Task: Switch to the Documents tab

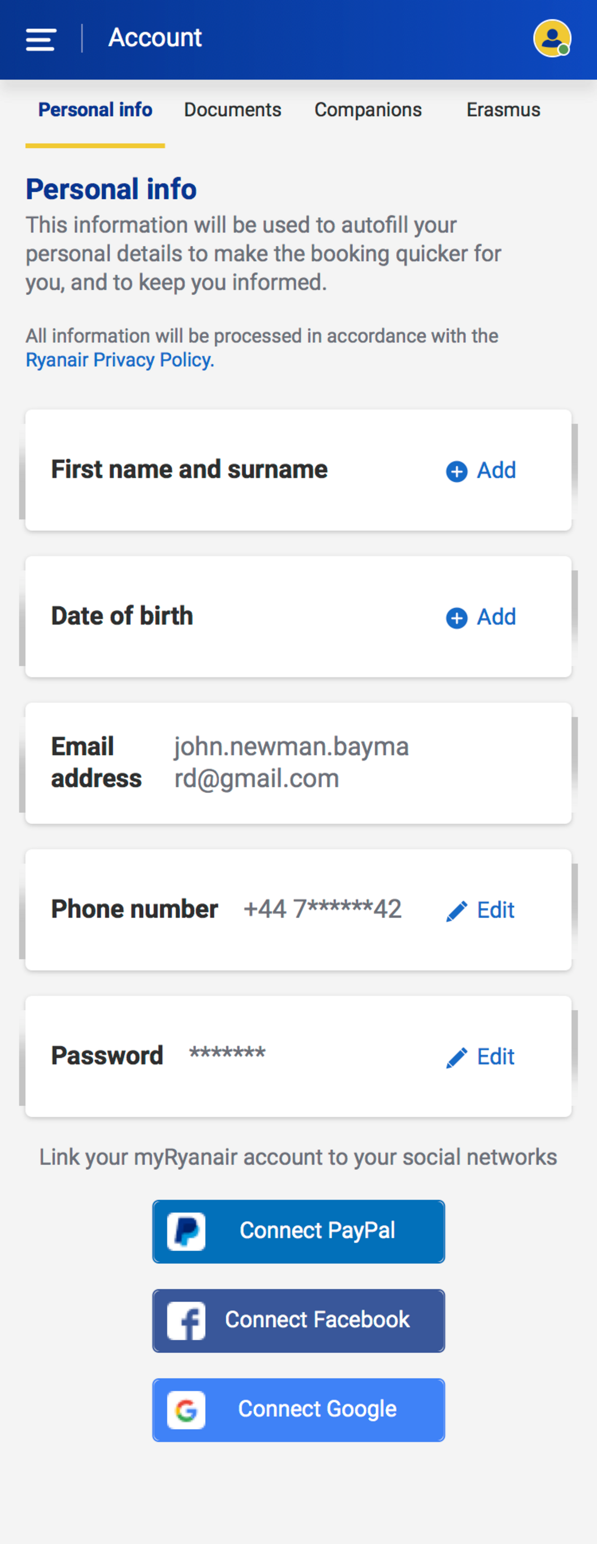Action: (232, 110)
